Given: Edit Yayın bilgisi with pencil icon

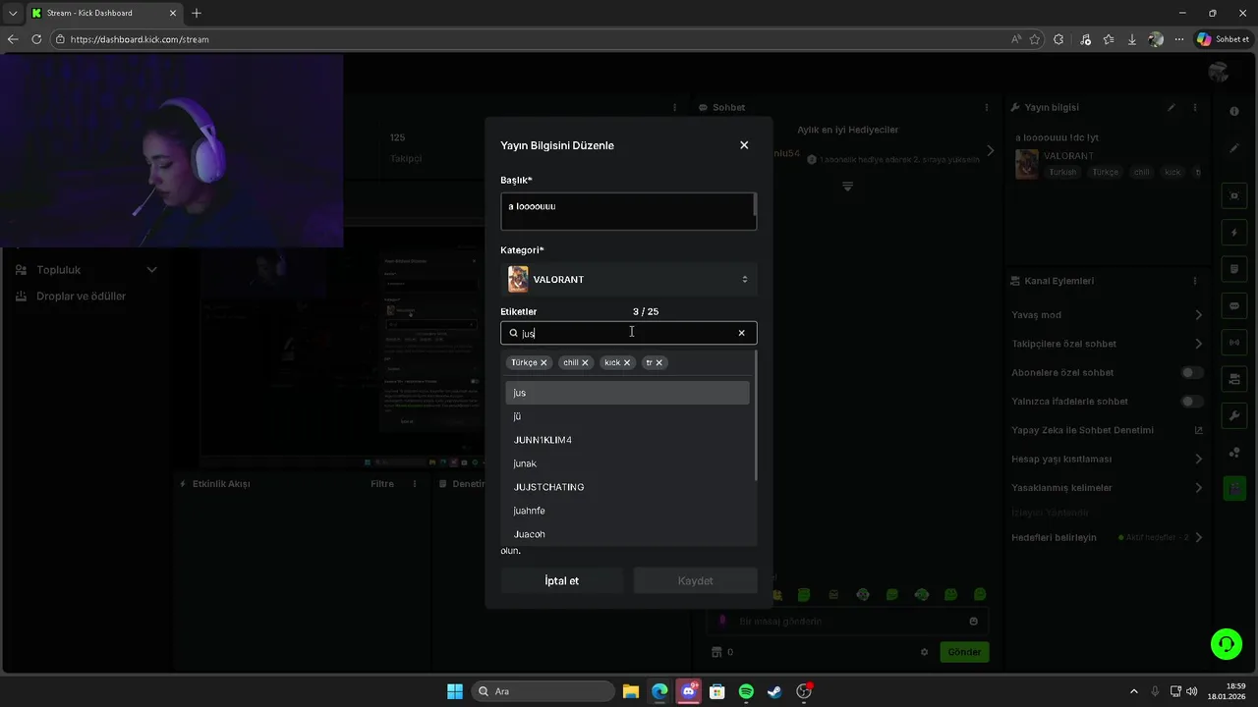Looking at the screenshot, I should (x=1171, y=107).
